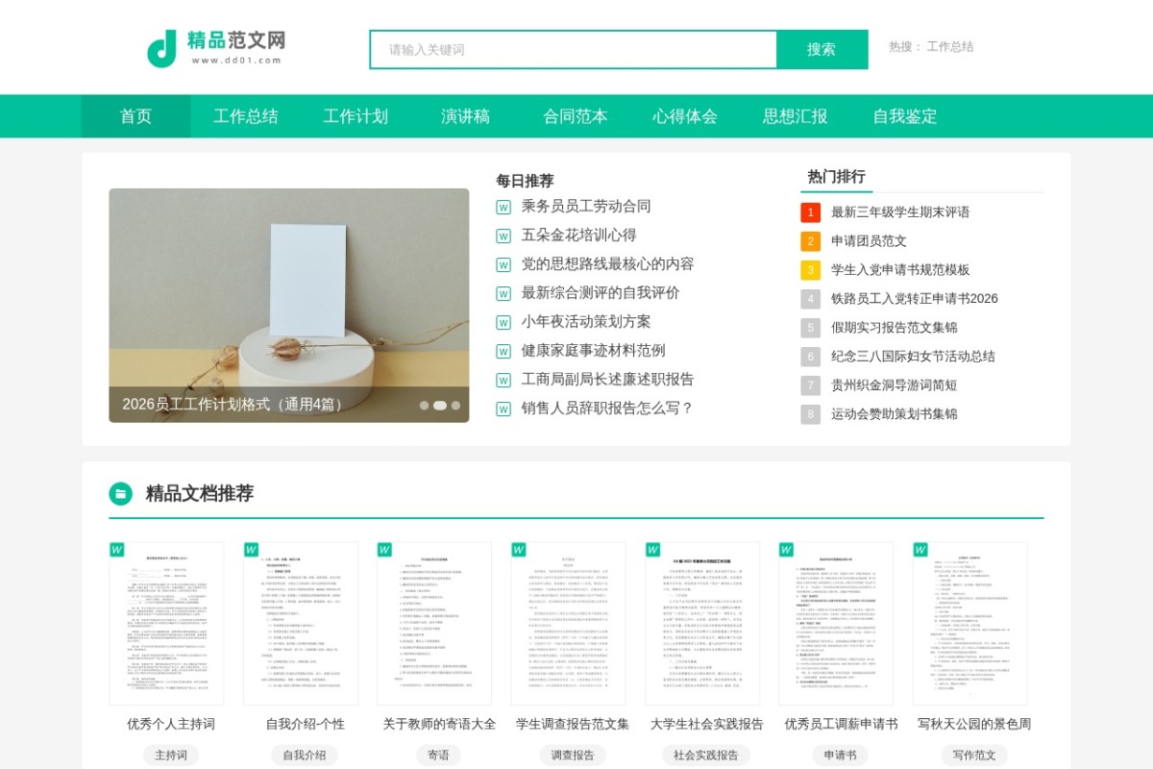Open 铁路员工入党转正申请书2026

(x=915, y=299)
